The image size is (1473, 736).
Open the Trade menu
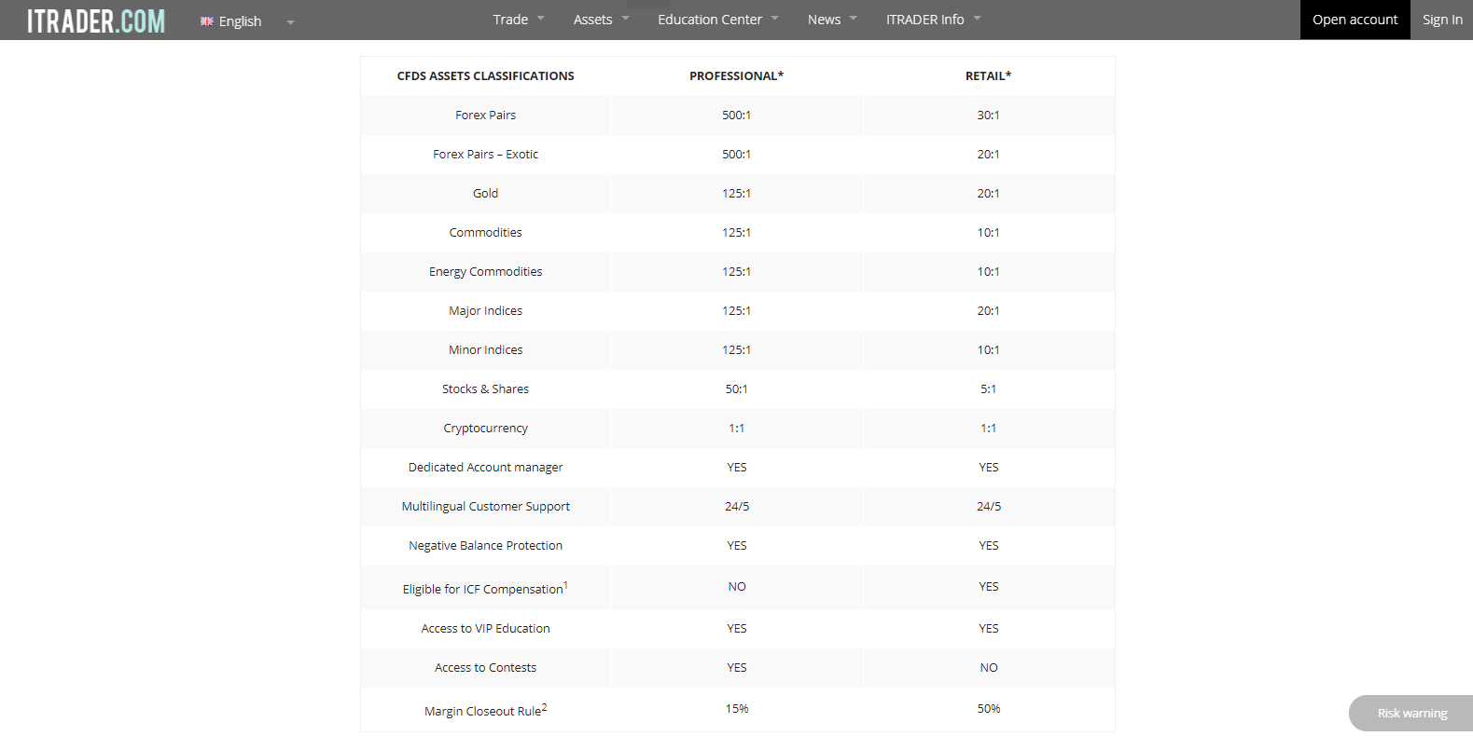point(510,20)
